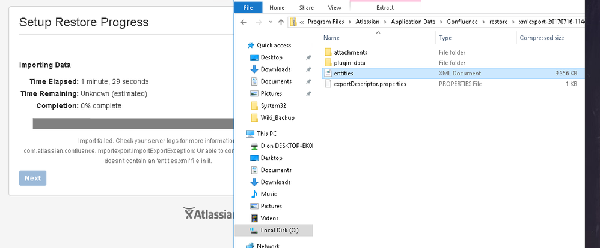Click xmlexport-20170716 folder in address path

point(551,22)
